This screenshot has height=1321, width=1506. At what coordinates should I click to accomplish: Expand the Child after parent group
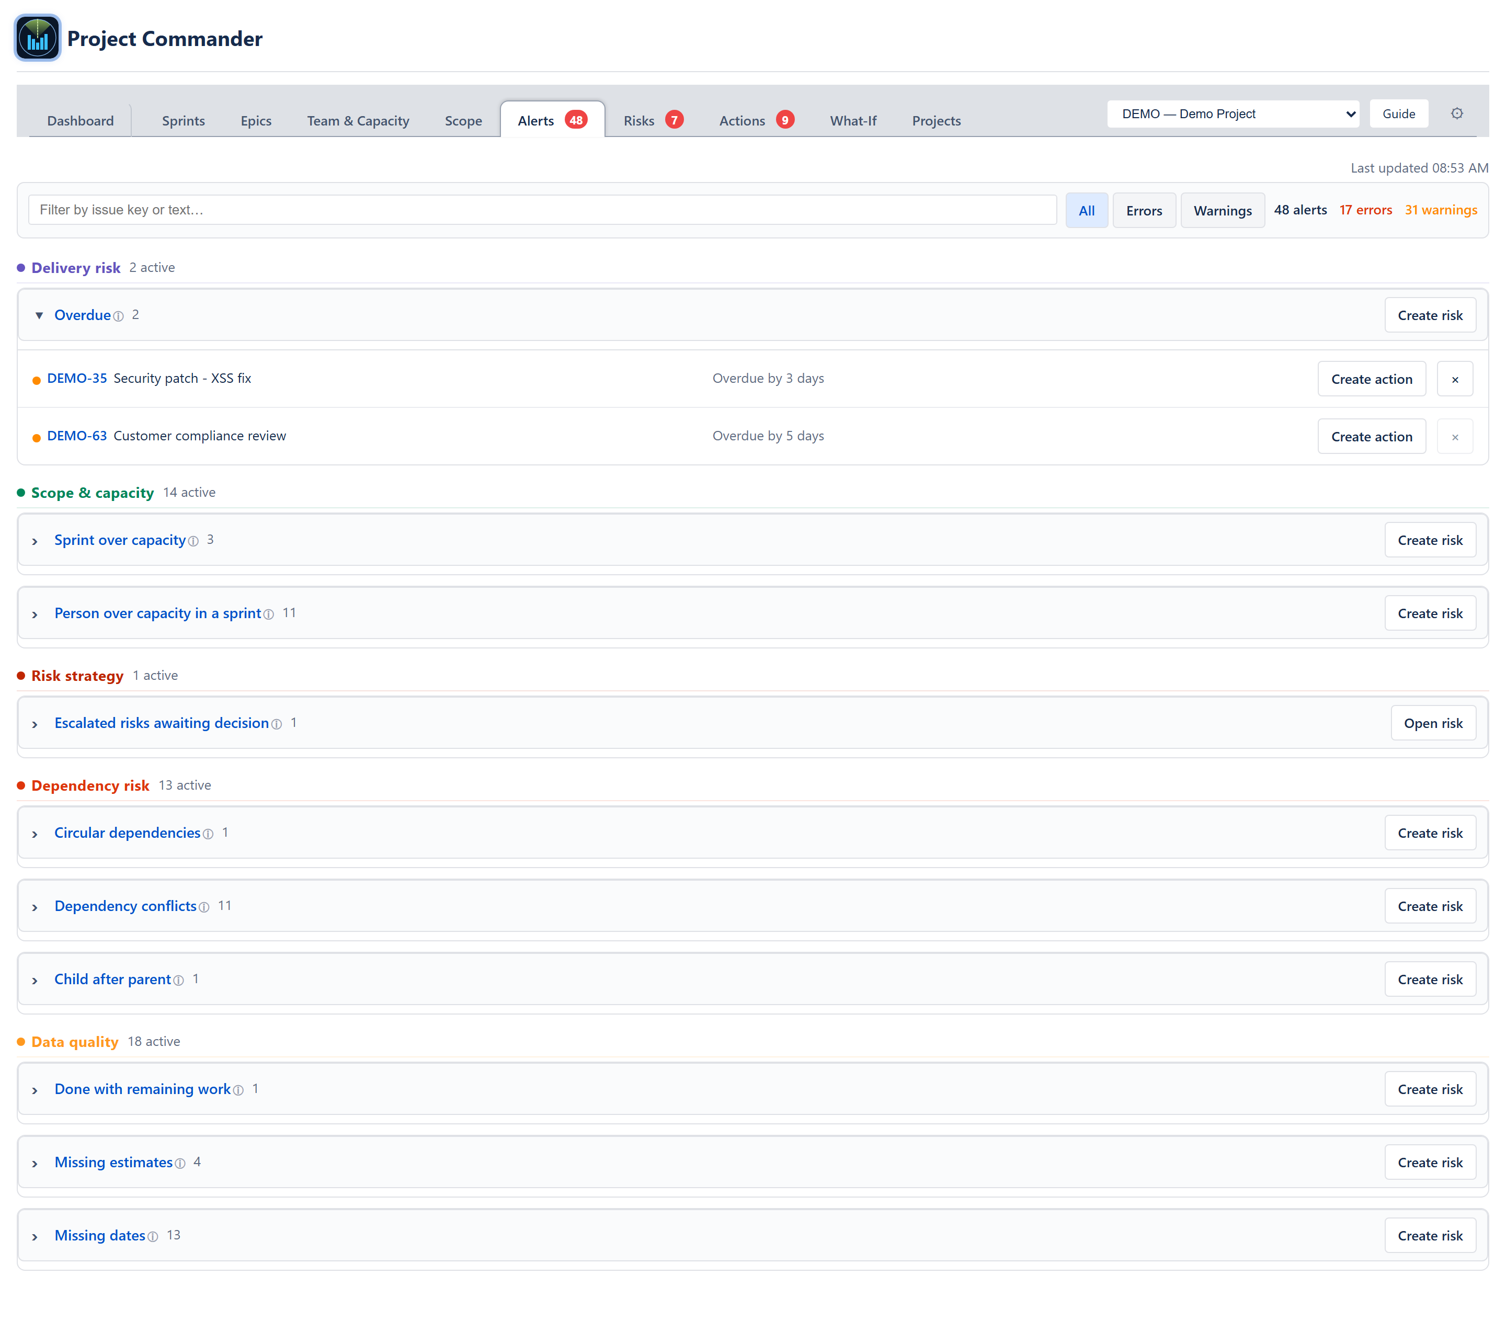(35, 981)
